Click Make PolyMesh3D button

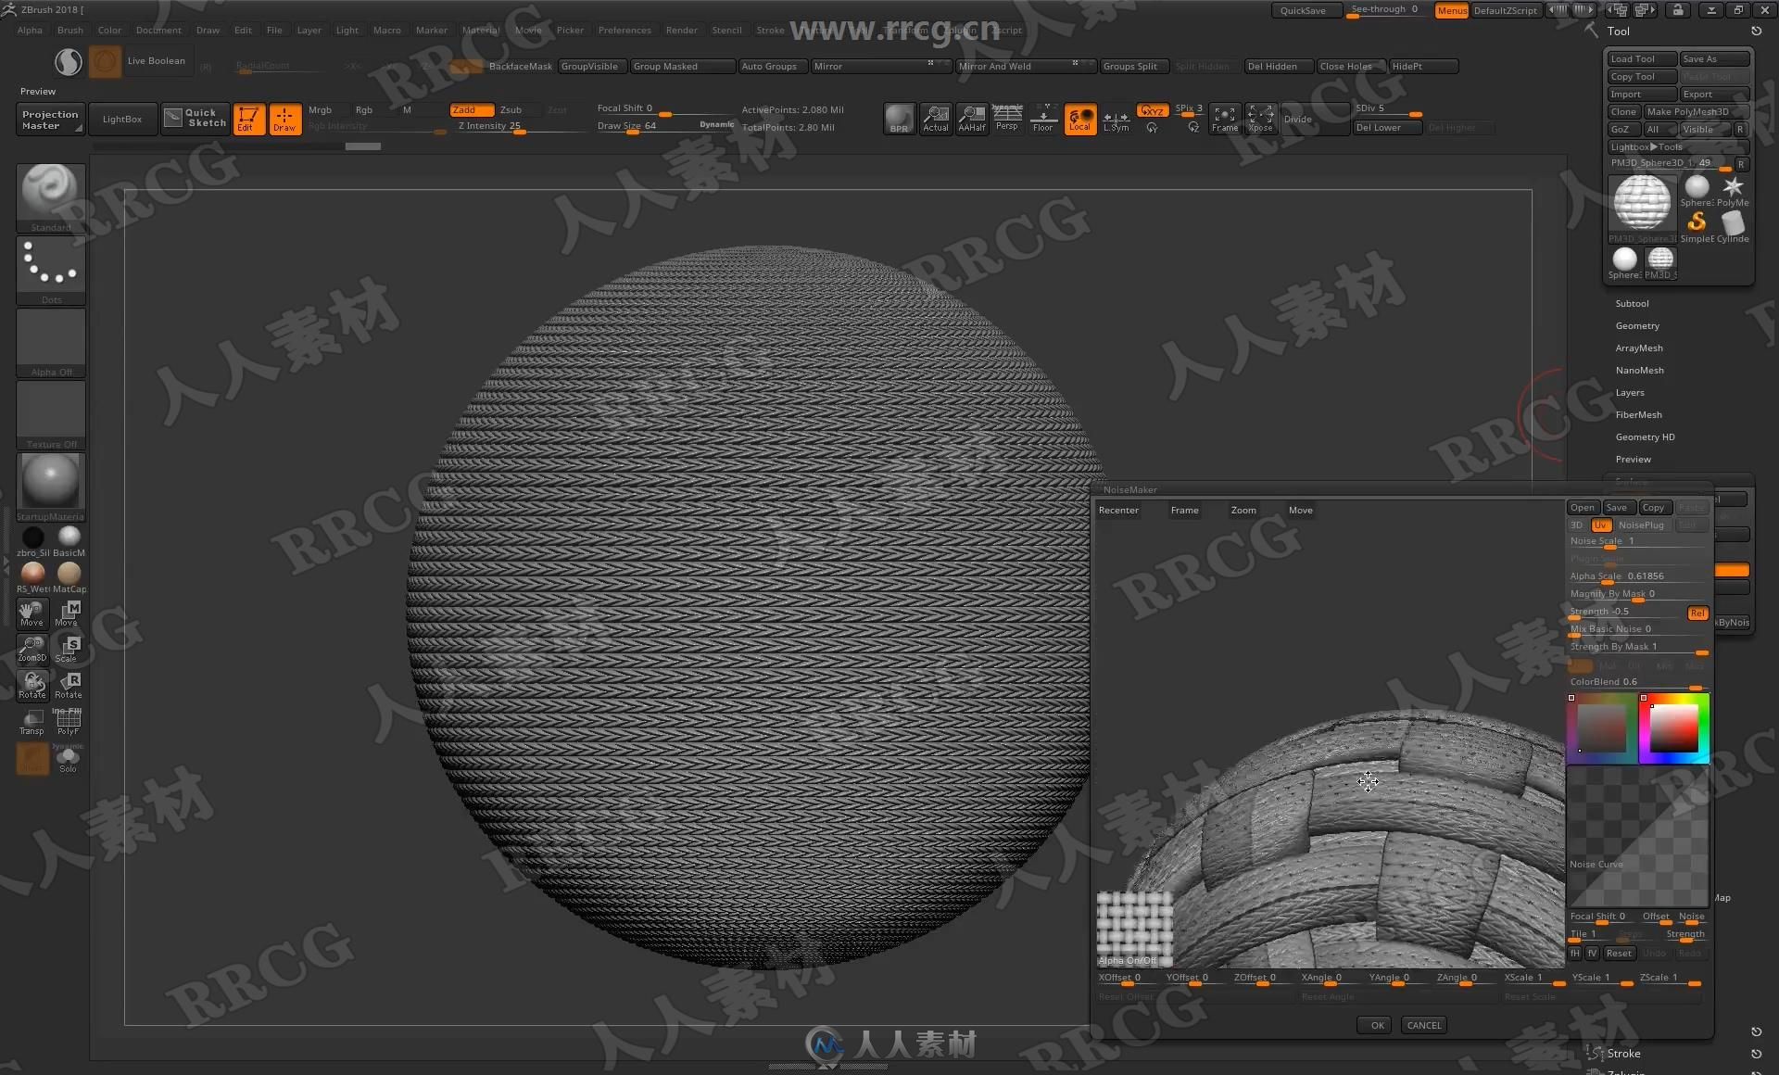(1696, 111)
